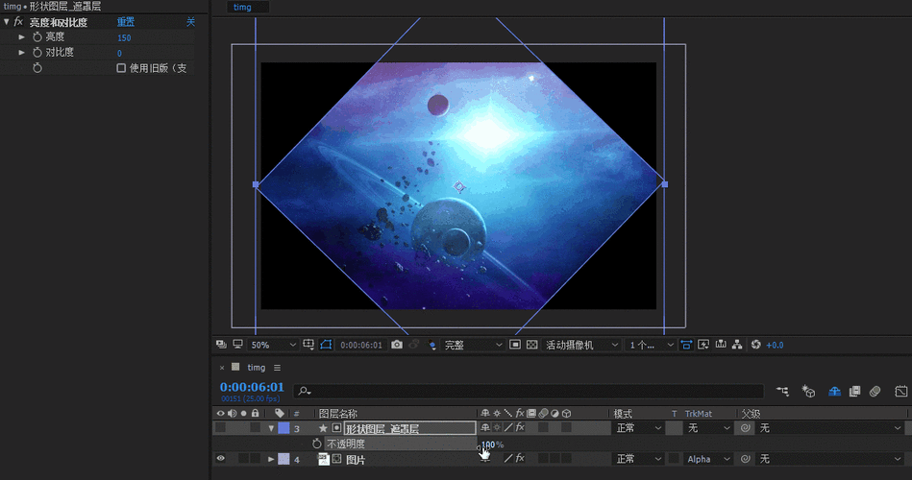Screen dimensions: 912x480
Task: Open the 活动摄像机 view dropdown
Action: pos(581,346)
